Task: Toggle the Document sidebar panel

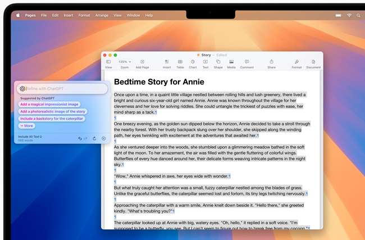Action: [313, 62]
